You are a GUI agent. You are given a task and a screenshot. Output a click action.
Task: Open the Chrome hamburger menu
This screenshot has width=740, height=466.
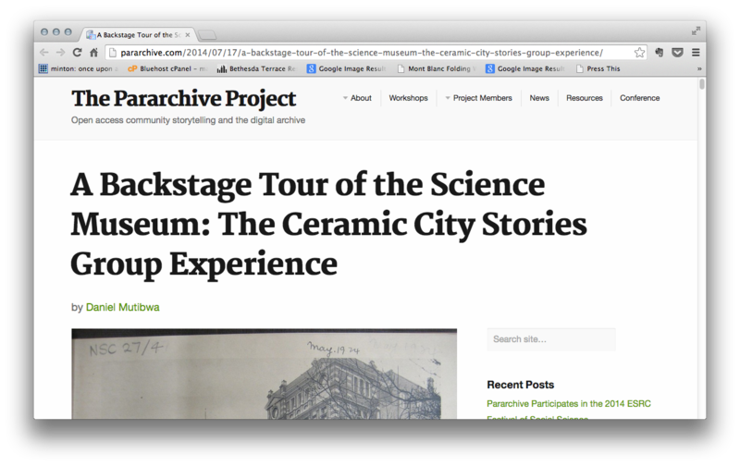click(x=696, y=53)
